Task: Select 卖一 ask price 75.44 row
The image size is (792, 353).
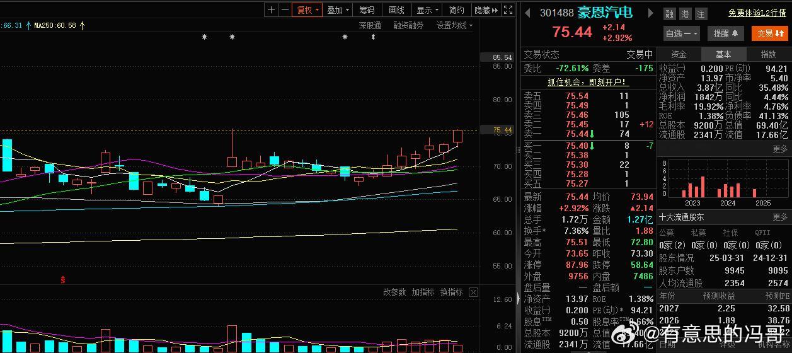Action: click(x=588, y=134)
